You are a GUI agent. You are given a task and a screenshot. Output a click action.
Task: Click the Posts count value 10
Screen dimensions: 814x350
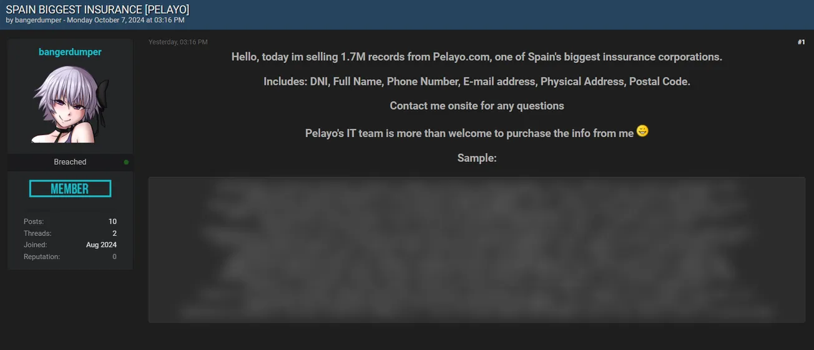tap(112, 222)
